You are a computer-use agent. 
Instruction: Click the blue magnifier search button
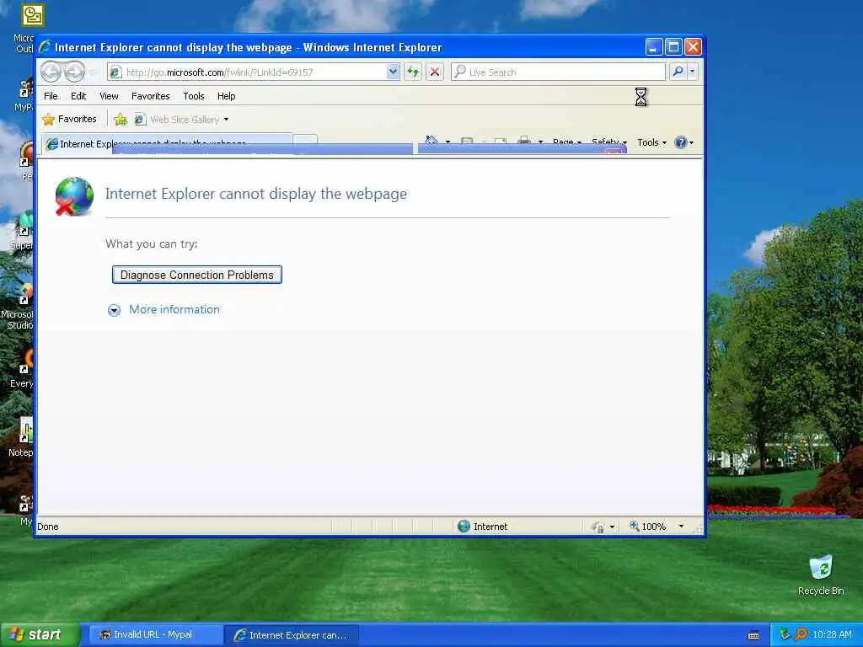click(x=678, y=72)
